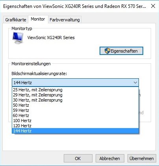Screen dimensions: 159x166
Task: Switch to the Grafikkarte tab
Action: (x=16, y=20)
